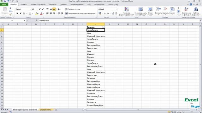
Task: Decrease font size with small A icon
Action: click(x=43, y=9)
